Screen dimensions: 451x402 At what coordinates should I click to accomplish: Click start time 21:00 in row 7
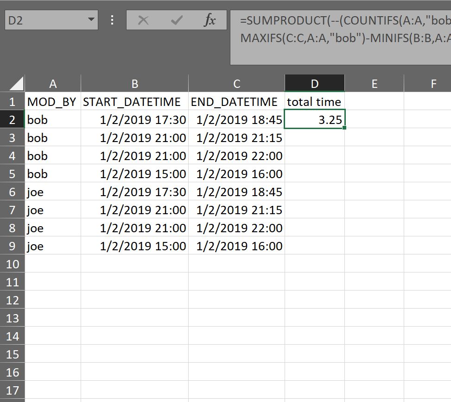point(134,210)
